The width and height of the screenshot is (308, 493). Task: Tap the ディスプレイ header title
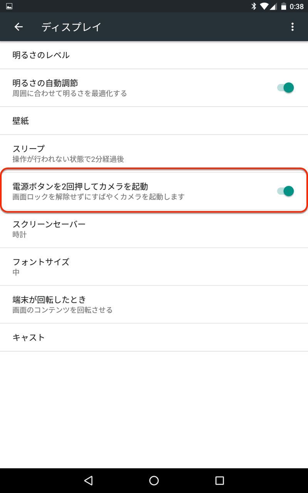[x=71, y=27]
